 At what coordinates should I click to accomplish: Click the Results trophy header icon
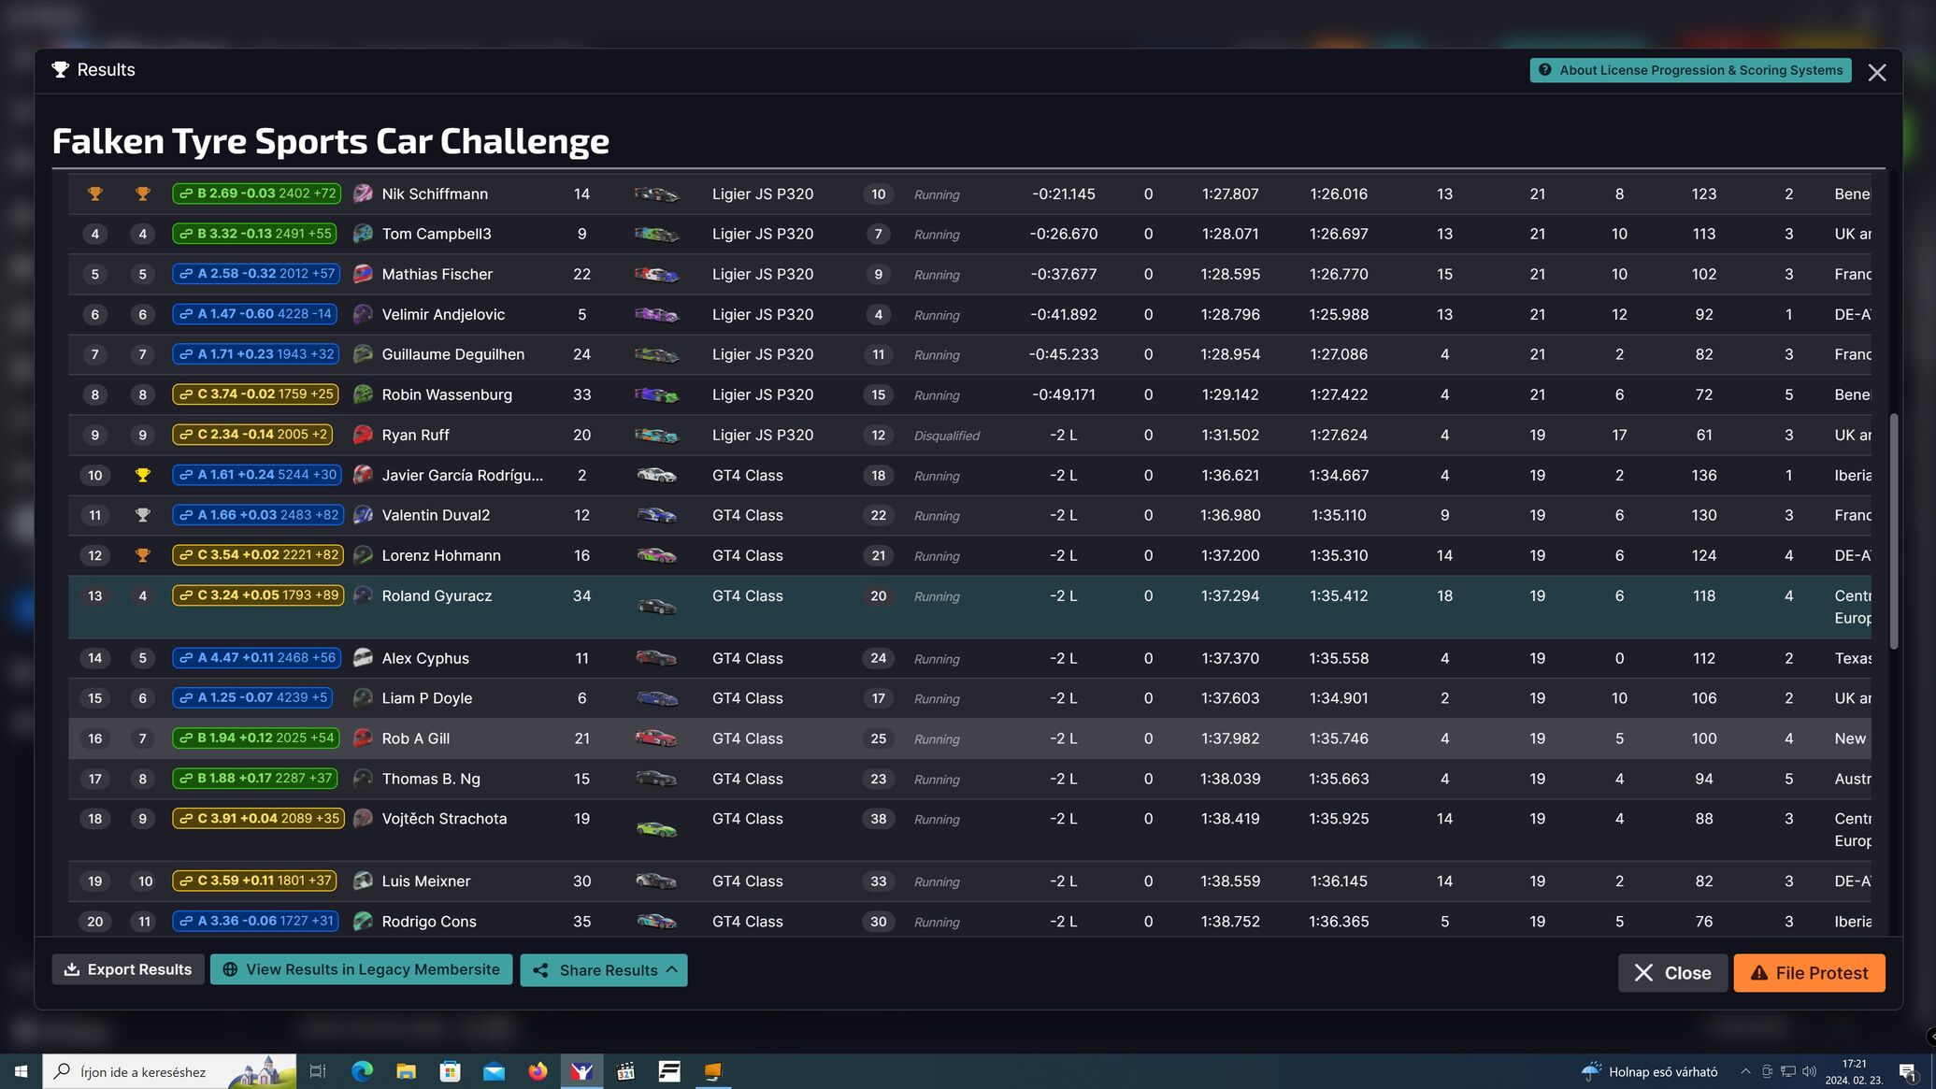tap(61, 70)
